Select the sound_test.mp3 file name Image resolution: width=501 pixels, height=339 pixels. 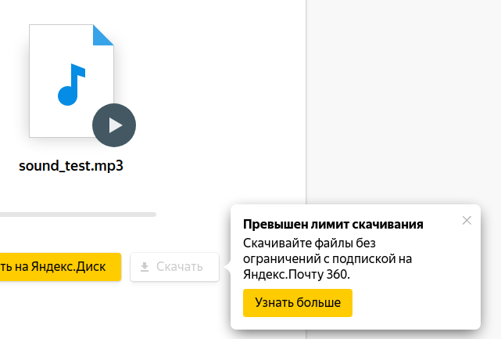(x=71, y=166)
